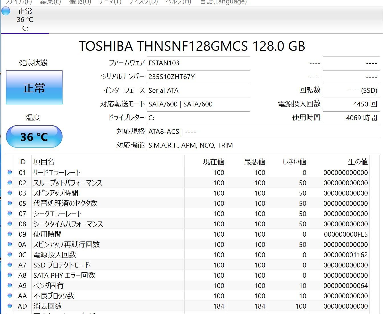Select the リードエラーレート row name
The image size is (383, 314).
point(57,172)
